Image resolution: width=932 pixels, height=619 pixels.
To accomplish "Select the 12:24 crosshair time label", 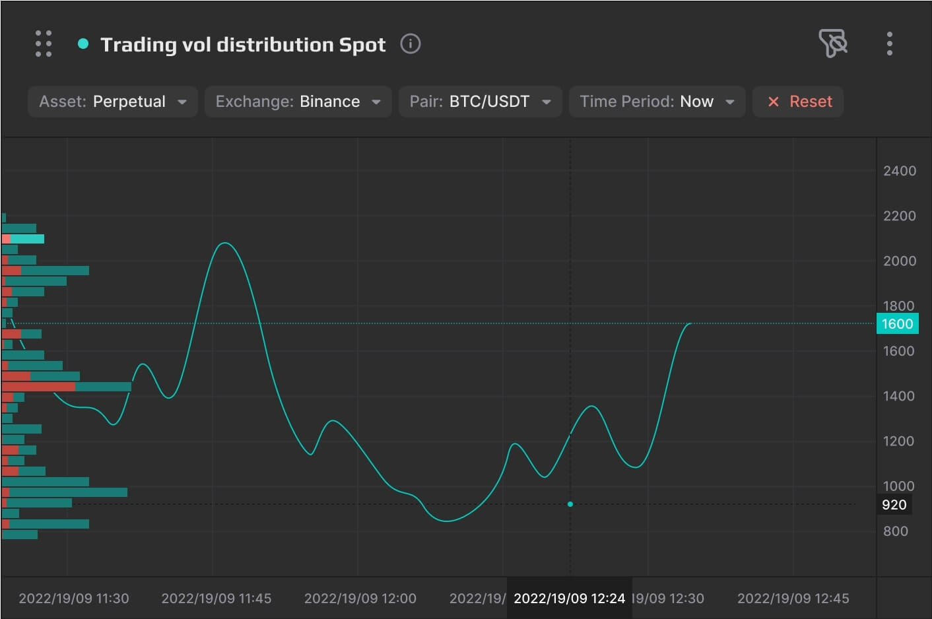I will click(x=569, y=599).
